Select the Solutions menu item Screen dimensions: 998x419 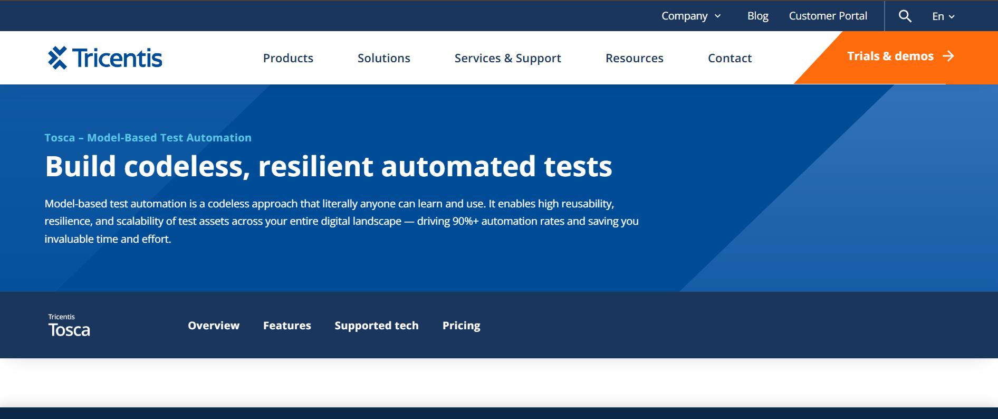click(383, 58)
